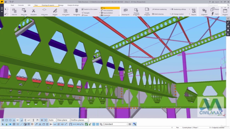Toggle the scissors select cuts switch
This screenshot has width=230, height=129.
[40, 124]
